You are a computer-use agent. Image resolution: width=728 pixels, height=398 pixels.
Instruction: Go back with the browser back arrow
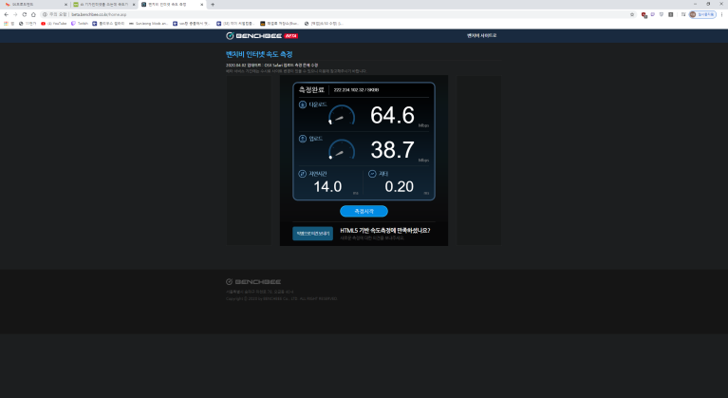click(6, 14)
